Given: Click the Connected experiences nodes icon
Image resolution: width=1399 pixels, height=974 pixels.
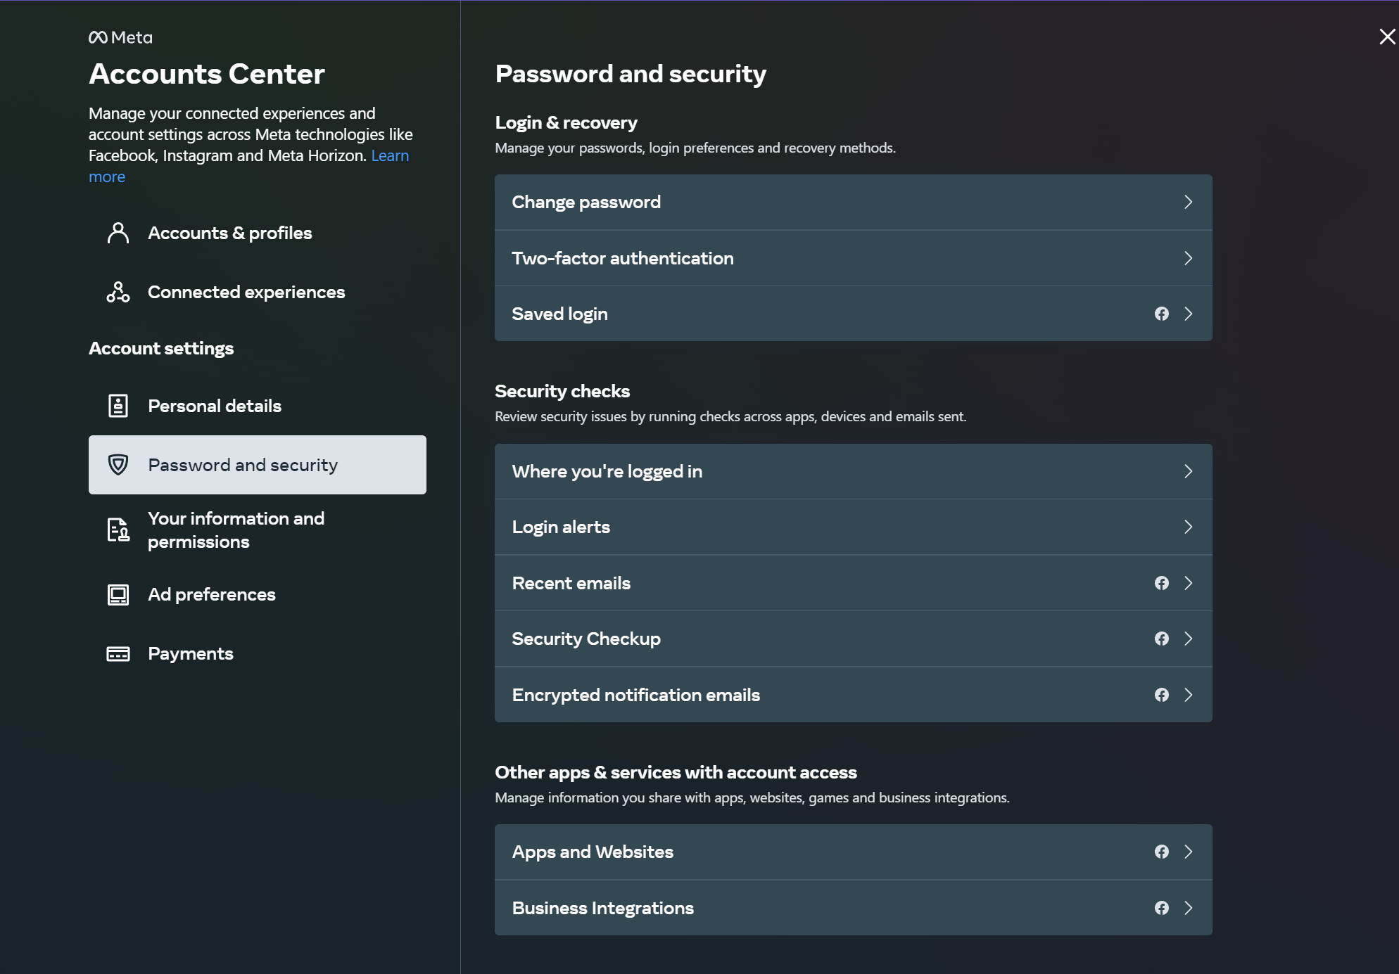Looking at the screenshot, I should [118, 292].
